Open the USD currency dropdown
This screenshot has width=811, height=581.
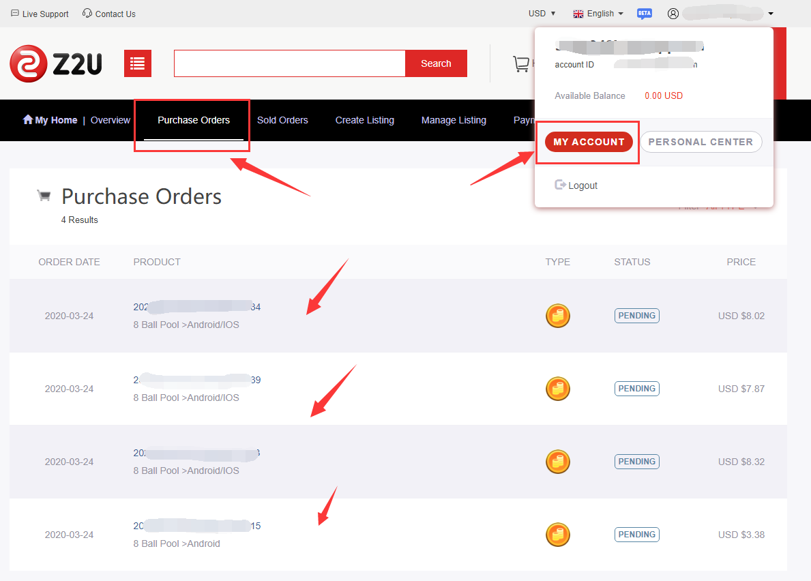[542, 14]
